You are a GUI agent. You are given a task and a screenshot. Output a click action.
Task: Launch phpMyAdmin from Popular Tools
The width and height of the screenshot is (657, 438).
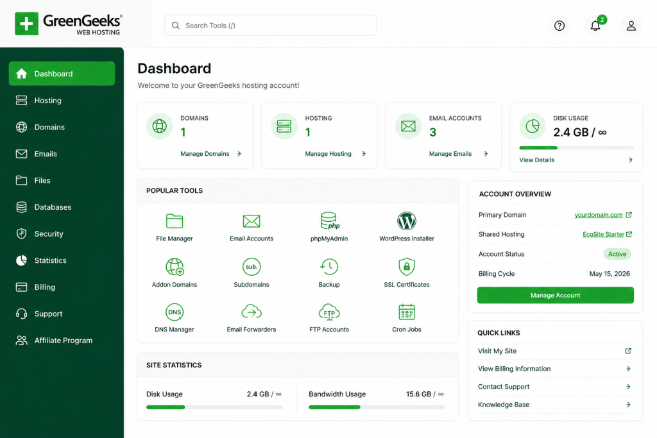pos(329,228)
